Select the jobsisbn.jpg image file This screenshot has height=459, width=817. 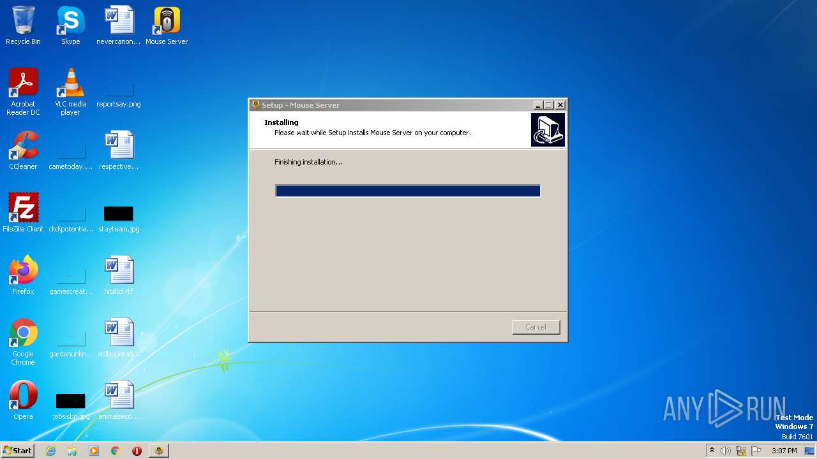coord(70,406)
